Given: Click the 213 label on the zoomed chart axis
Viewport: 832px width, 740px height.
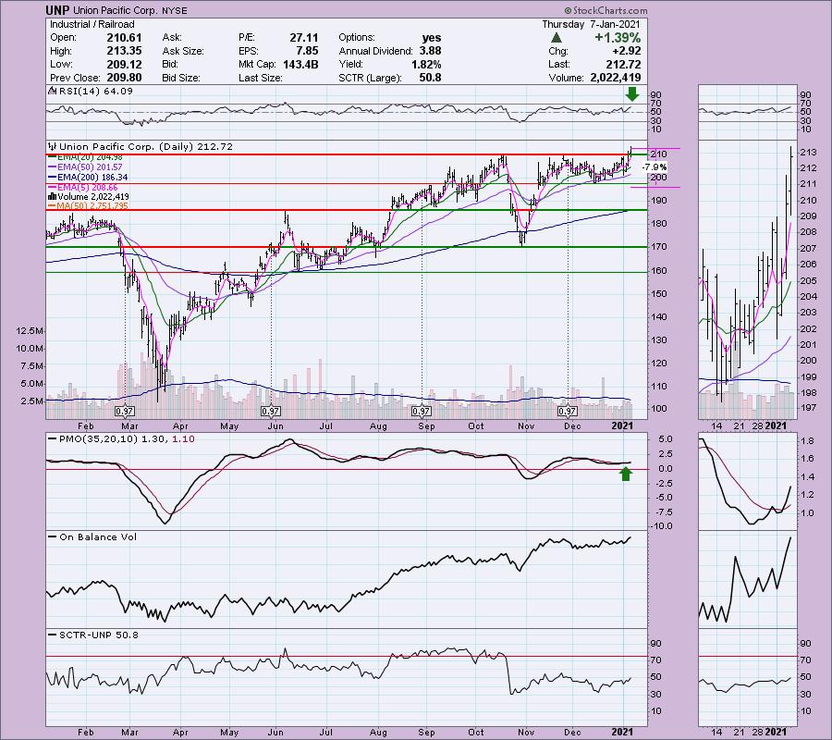Looking at the screenshot, I should click(x=808, y=153).
